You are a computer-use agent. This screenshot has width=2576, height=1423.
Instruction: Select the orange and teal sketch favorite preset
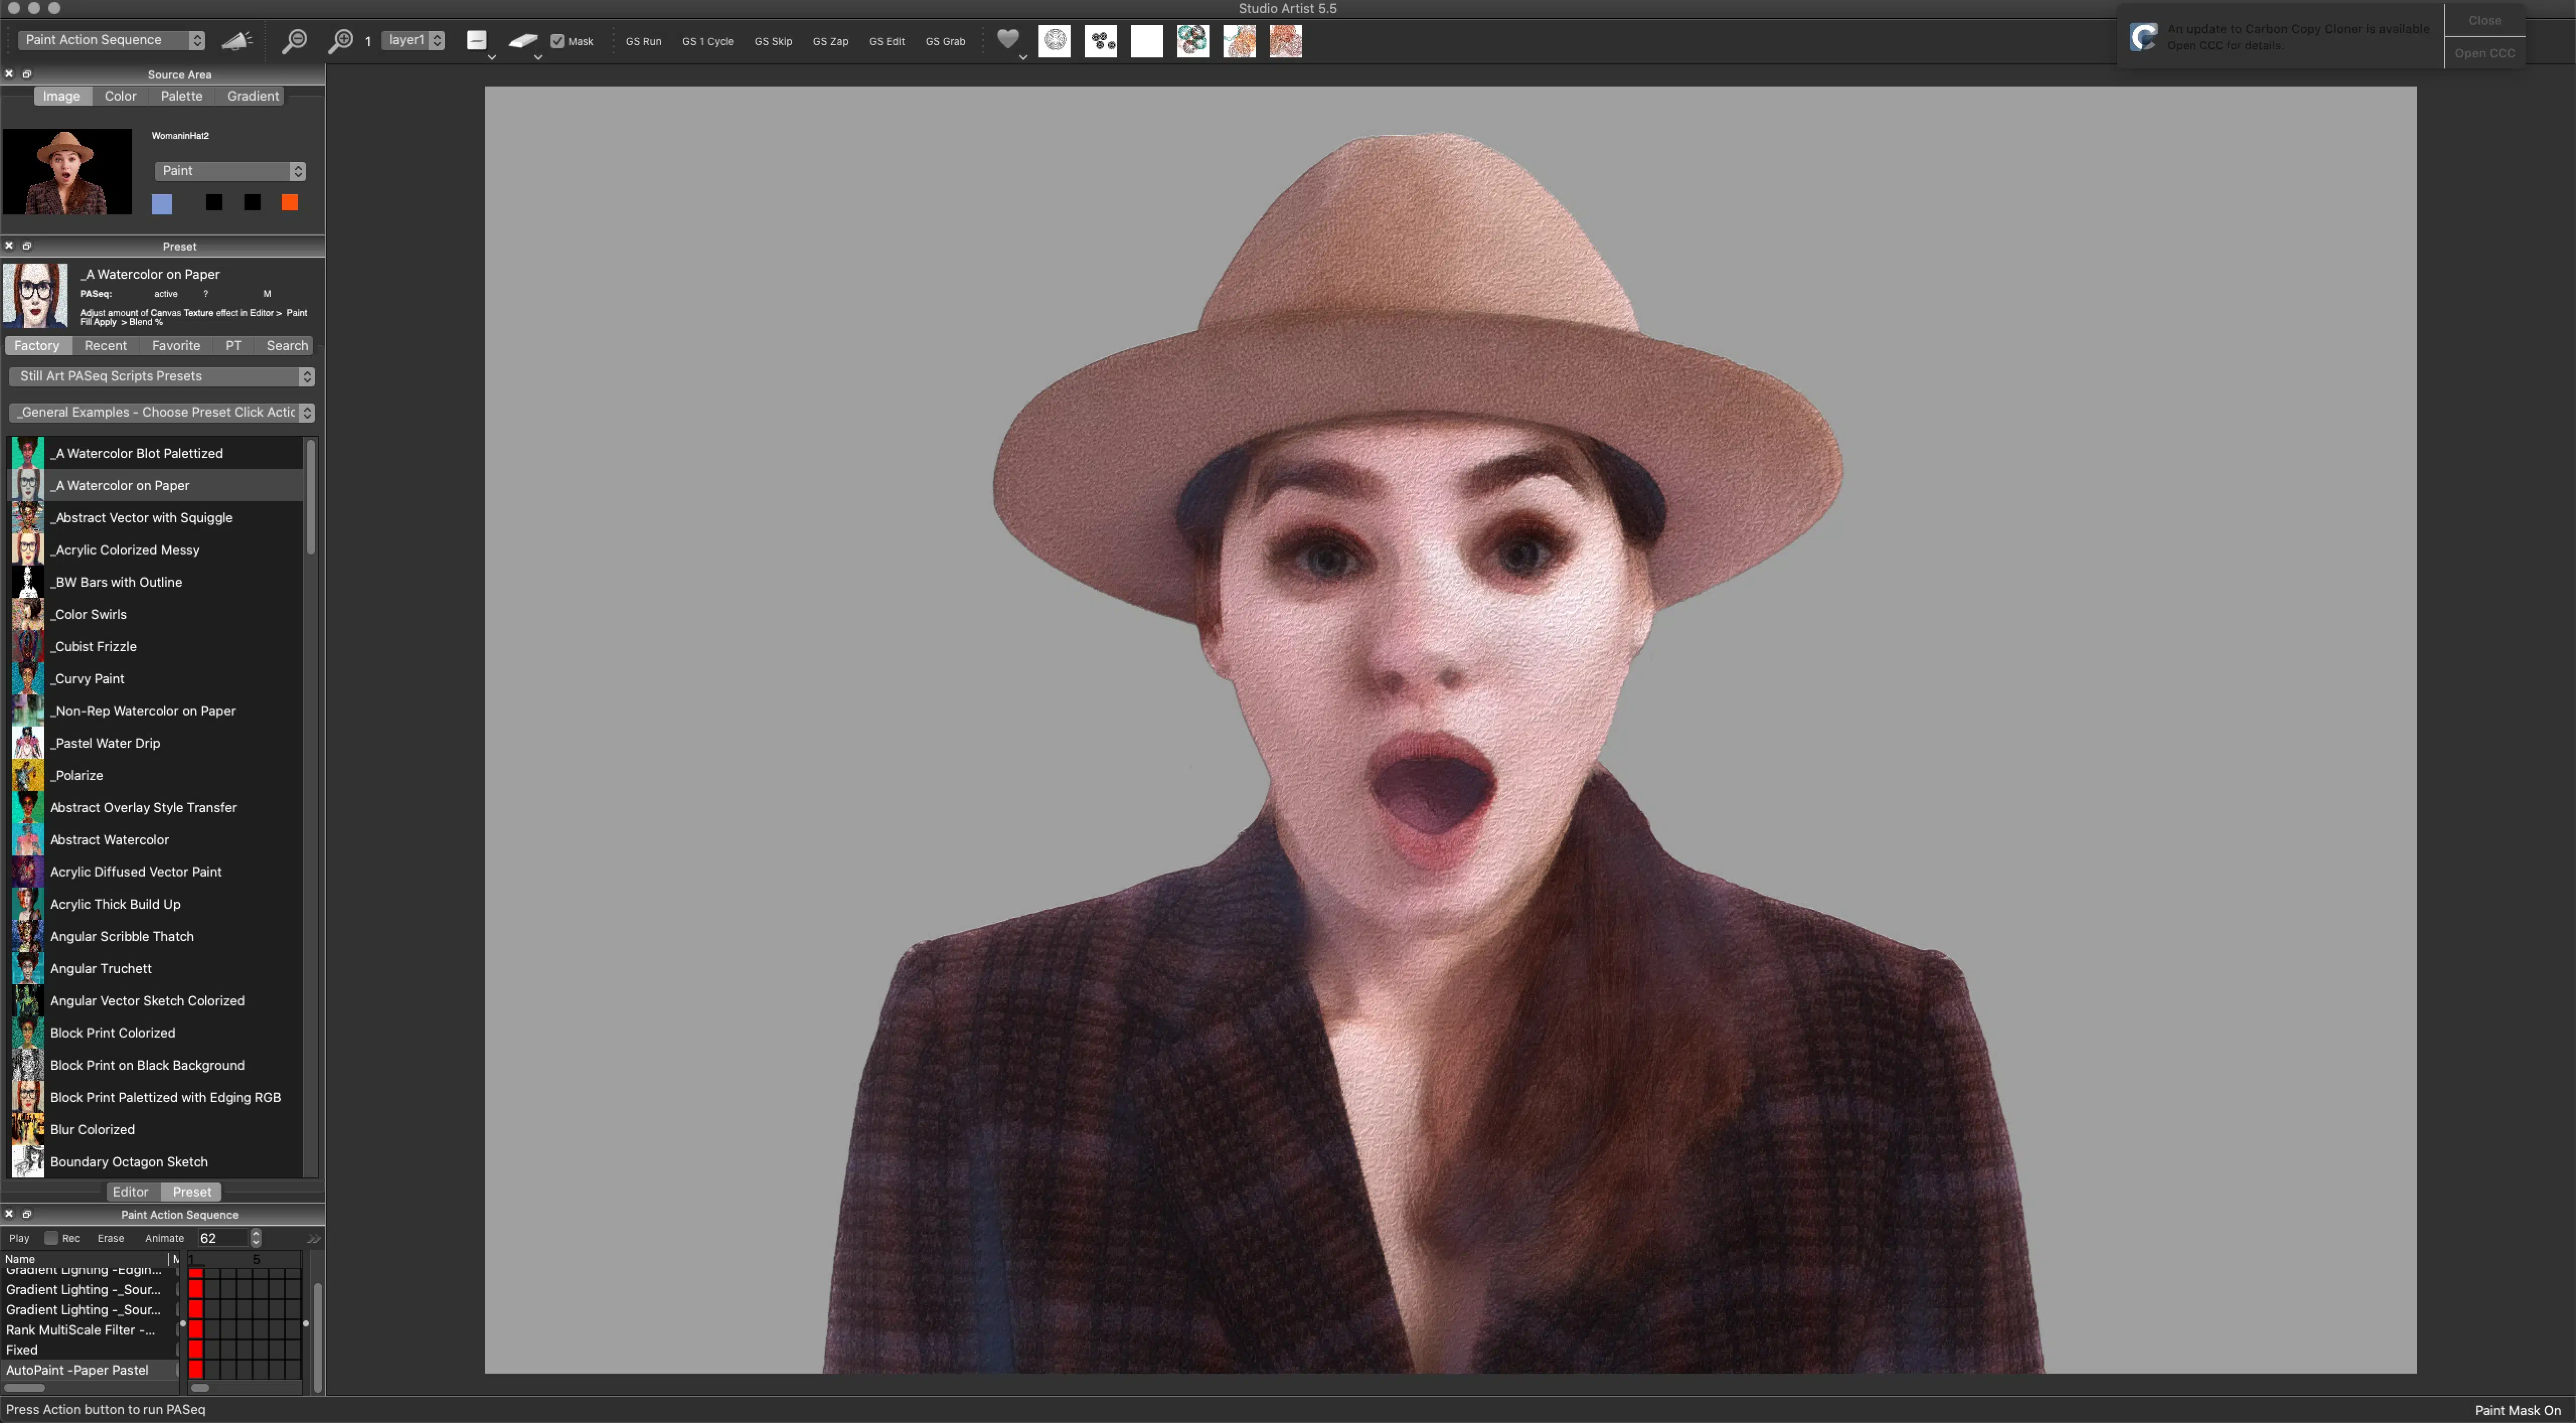coord(1239,41)
